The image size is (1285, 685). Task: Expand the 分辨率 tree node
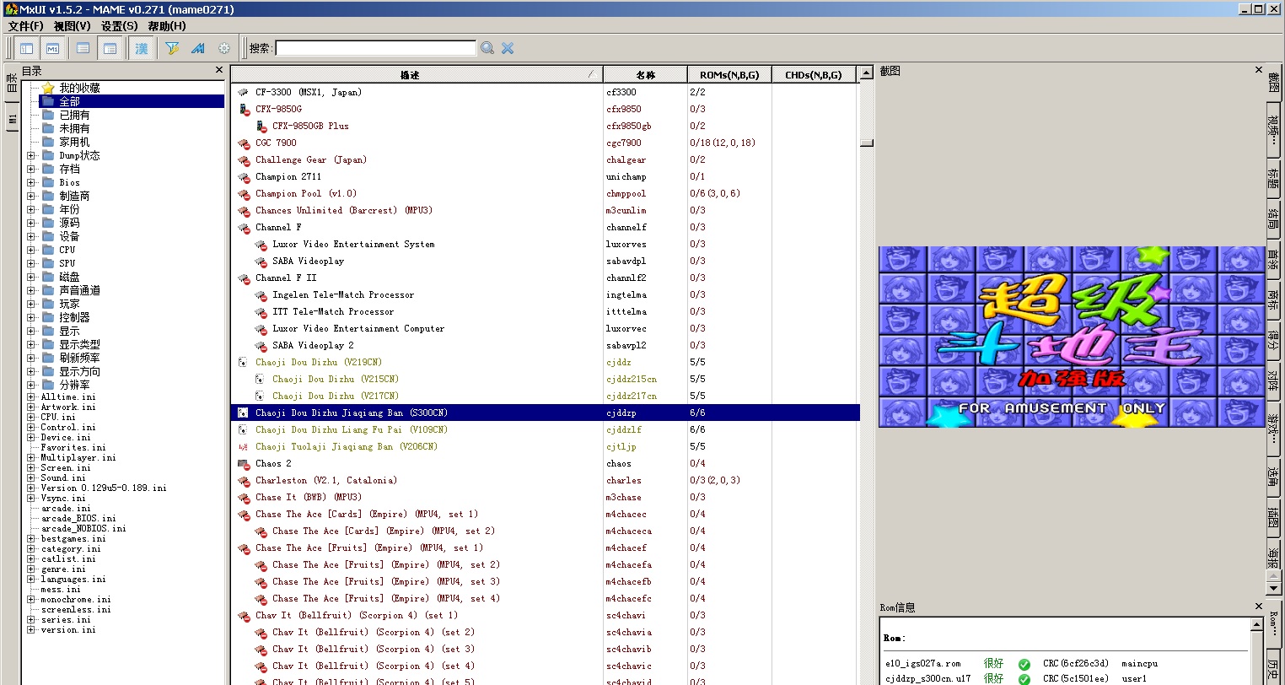point(30,385)
